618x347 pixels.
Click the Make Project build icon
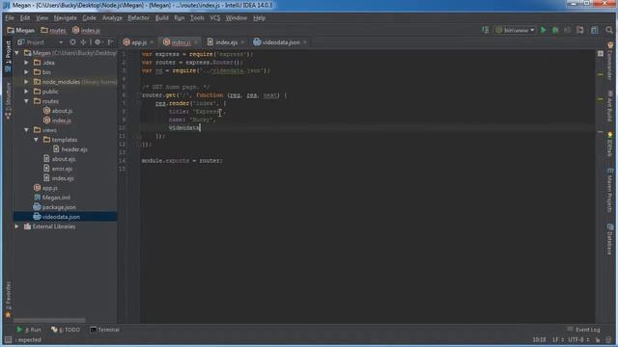485,30
